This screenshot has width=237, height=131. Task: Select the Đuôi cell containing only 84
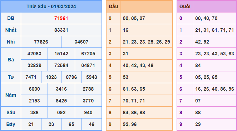(x=215, y=65)
